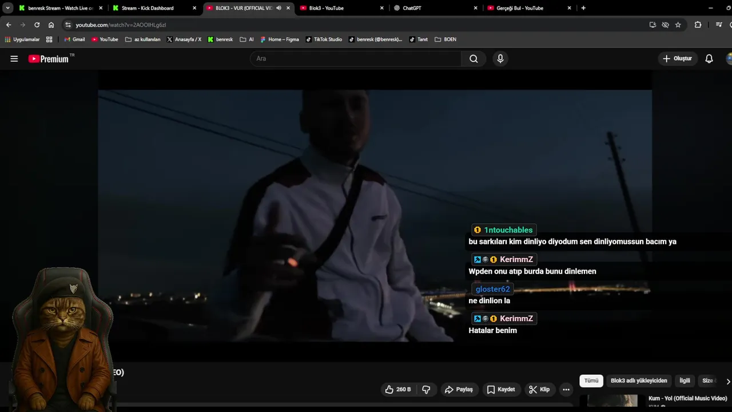
Task: Click the tab groups grid icon
Action: pos(49,39)
